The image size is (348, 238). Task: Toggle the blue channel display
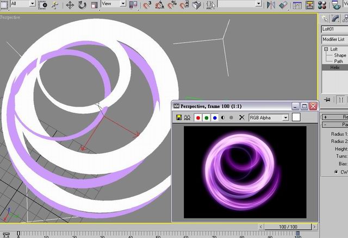tap(215, 118)
